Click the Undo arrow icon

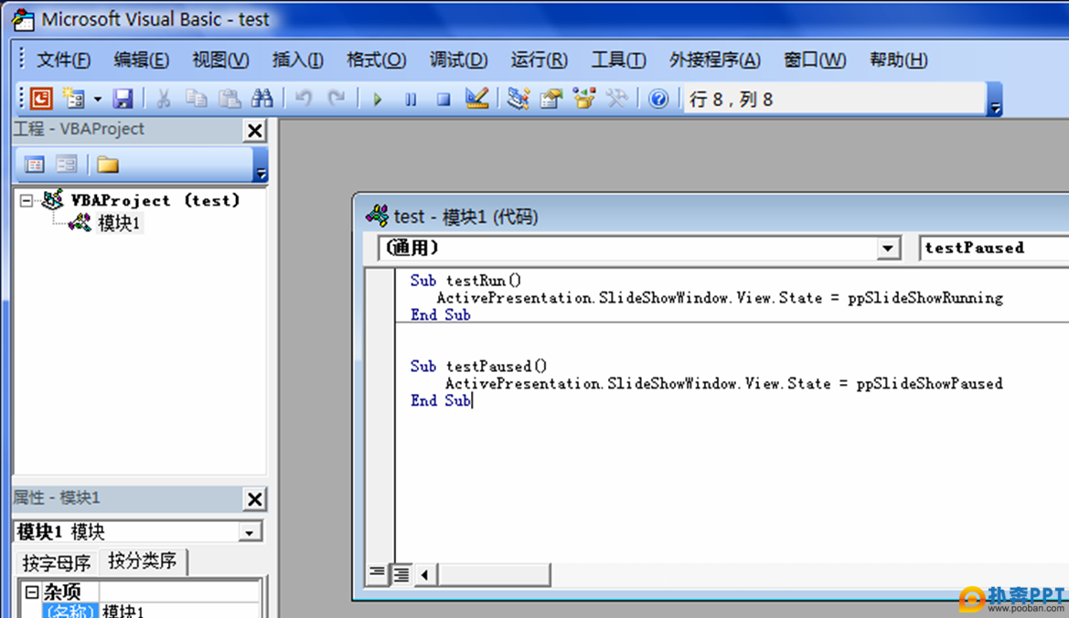(304, 99)
